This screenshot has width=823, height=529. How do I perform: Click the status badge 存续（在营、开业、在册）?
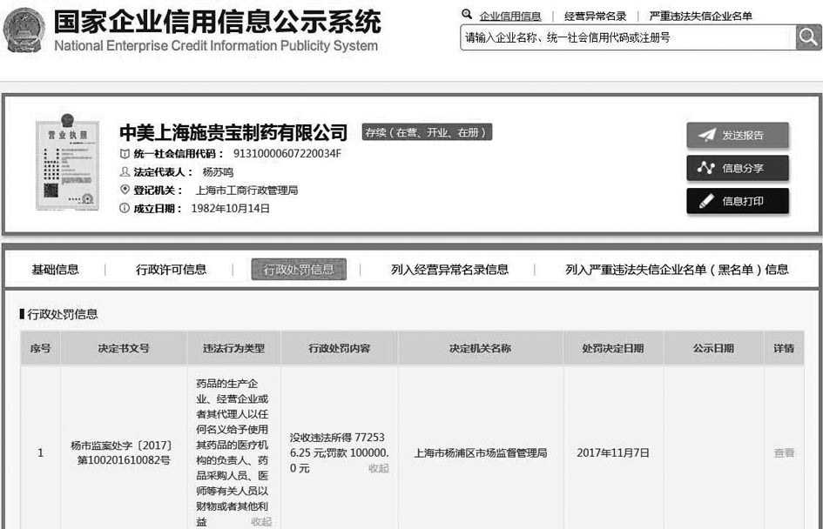tap(427, 132)
